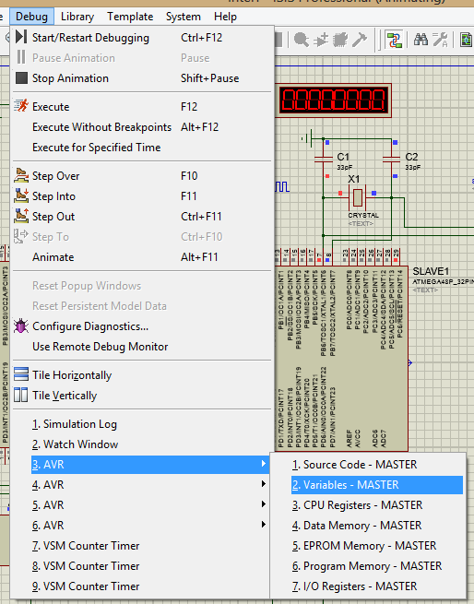The image size is (474, 604).
Task: Open CPU Registers - MASTER
Action: coord(369,505)
